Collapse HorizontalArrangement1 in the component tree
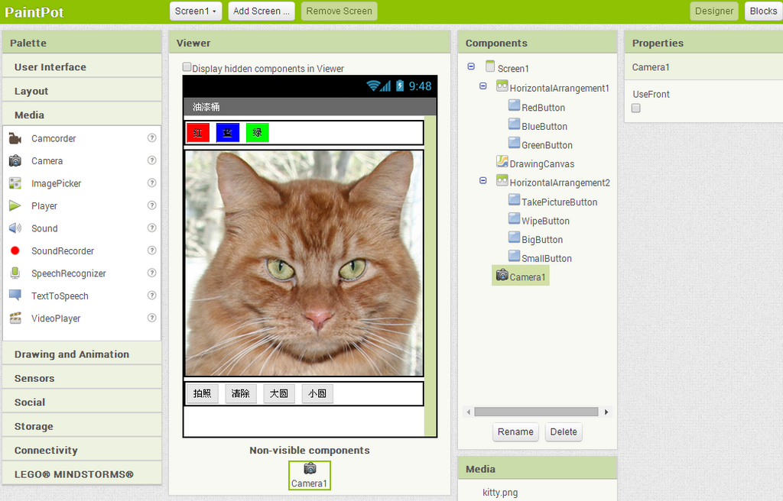 pyautogui.click(x=482, y=86)
